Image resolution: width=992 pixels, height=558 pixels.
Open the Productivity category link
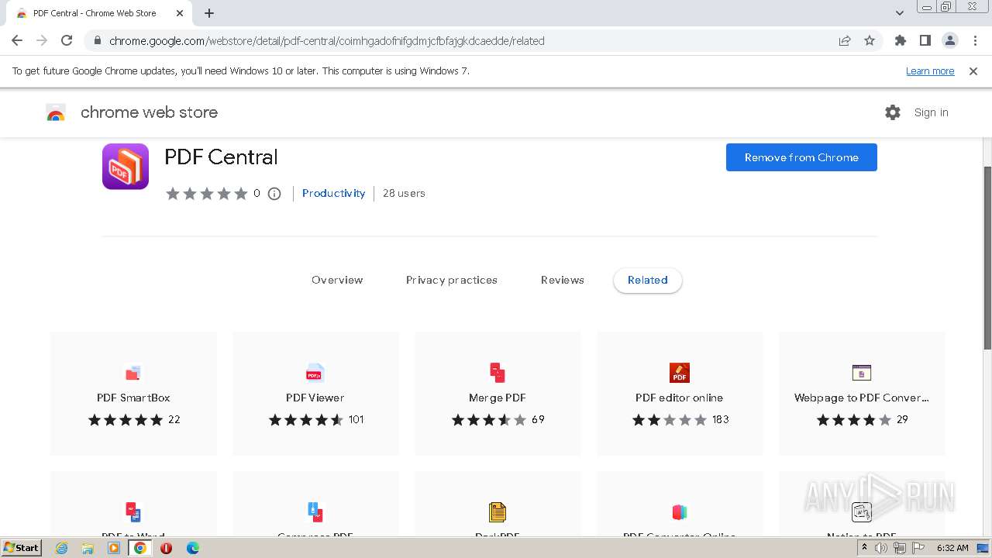point(333,194)
